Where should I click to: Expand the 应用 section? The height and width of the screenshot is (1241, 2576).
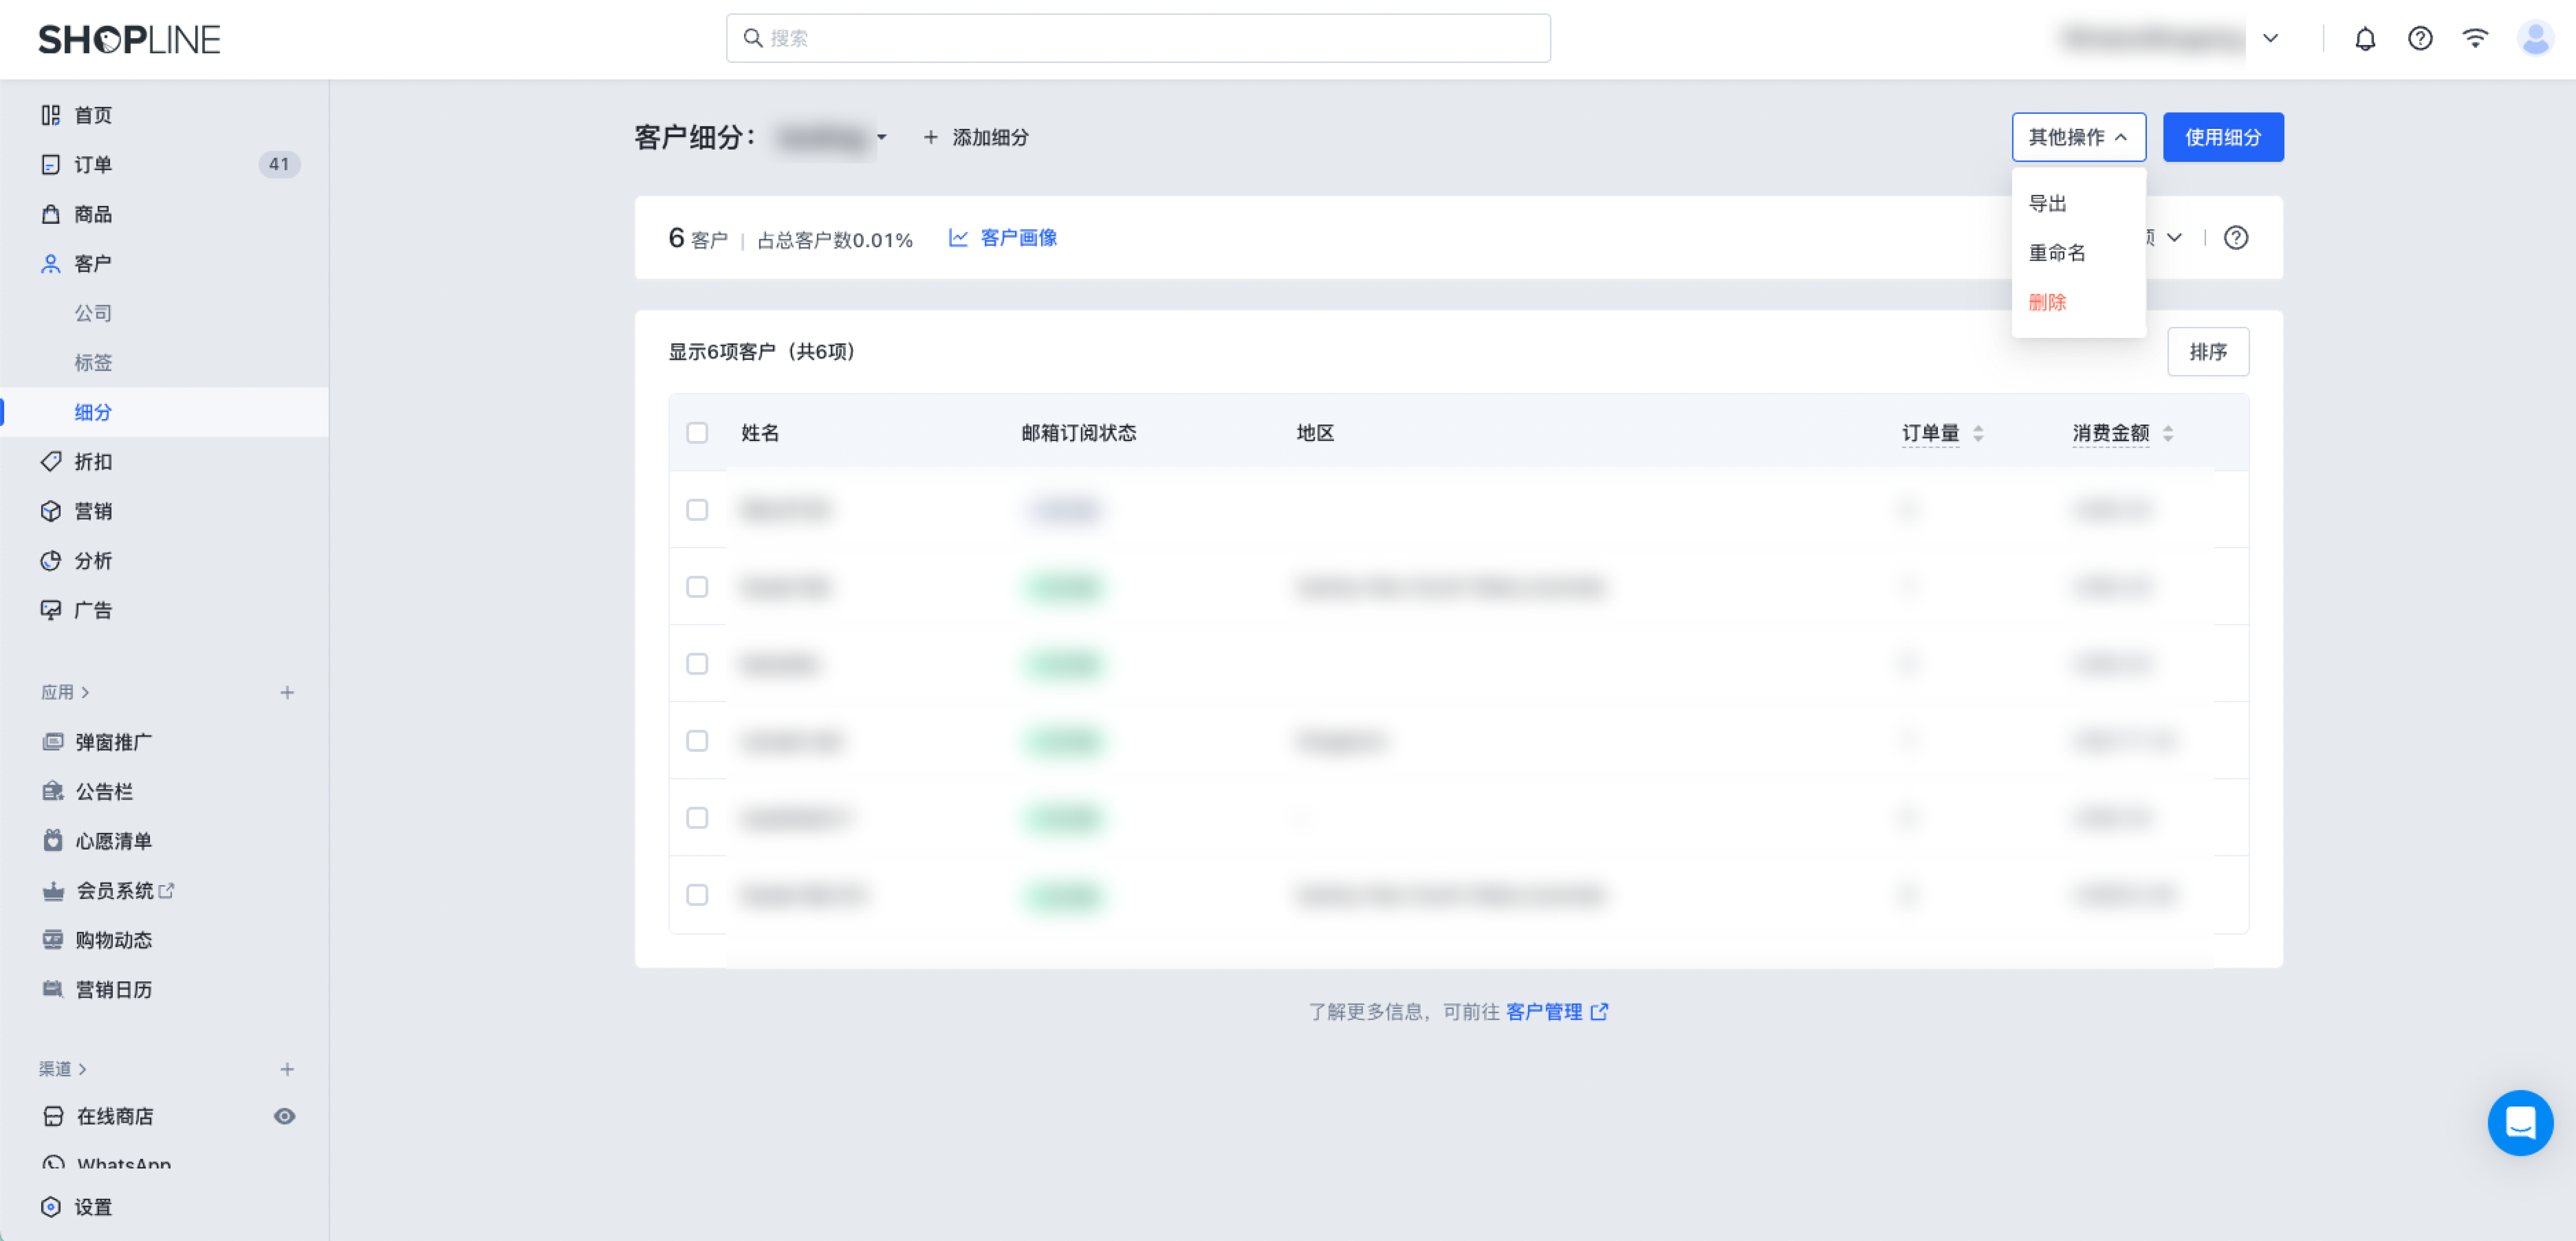(65, 692)
